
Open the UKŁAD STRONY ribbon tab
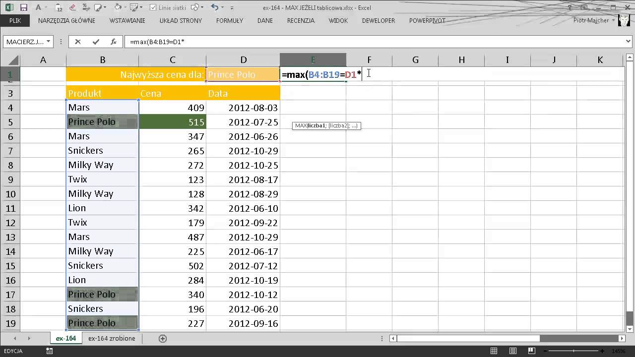click(x=181, y=21)
